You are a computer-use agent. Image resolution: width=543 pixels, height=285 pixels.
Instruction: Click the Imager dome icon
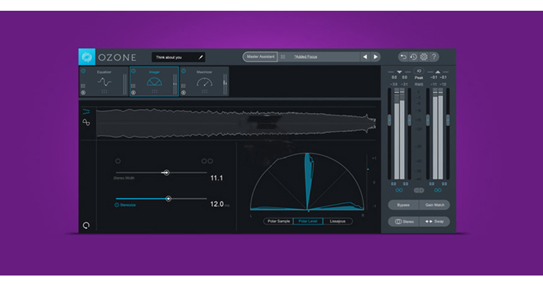pos(154,82)
